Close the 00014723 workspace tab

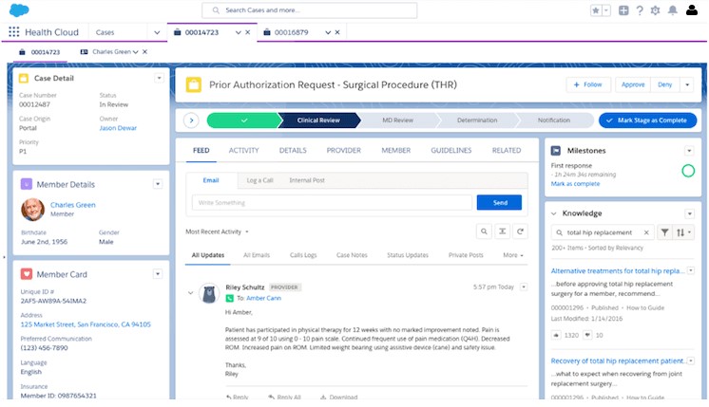coord(248,32)
